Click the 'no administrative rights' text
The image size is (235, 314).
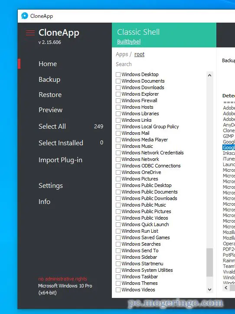point(63,279)
